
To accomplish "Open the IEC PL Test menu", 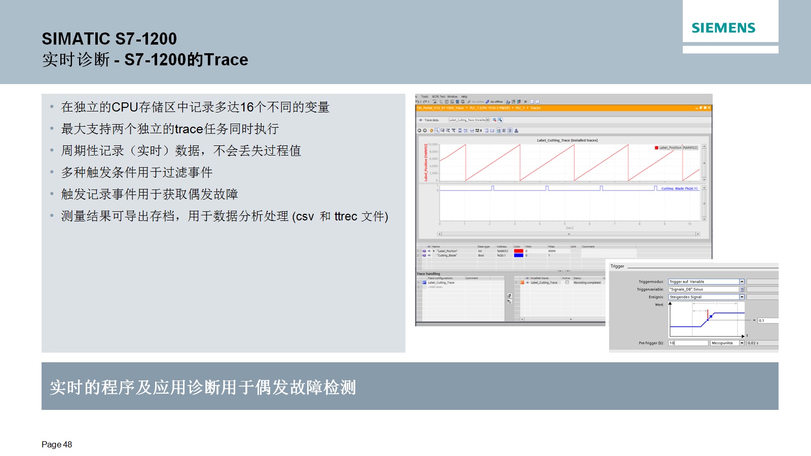I will tap(439, 96).
